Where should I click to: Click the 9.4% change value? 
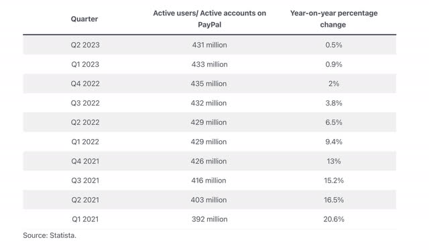click(x=334, y=142)
